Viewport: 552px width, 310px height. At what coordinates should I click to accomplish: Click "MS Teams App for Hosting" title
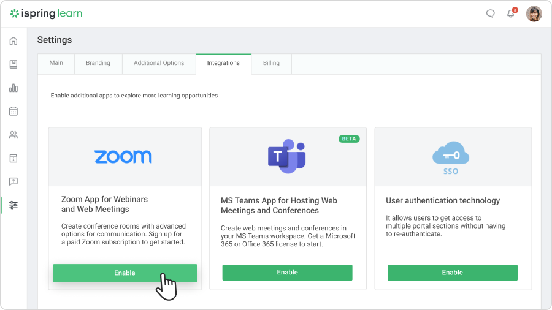[x=279, y=206]
